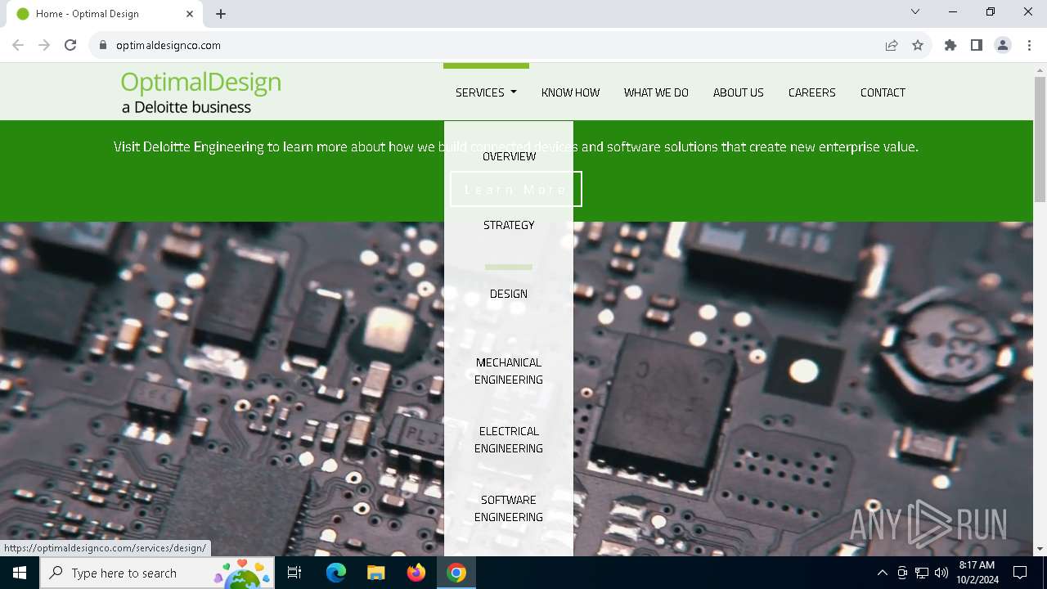Open the tab search chevron

(915, 12)
